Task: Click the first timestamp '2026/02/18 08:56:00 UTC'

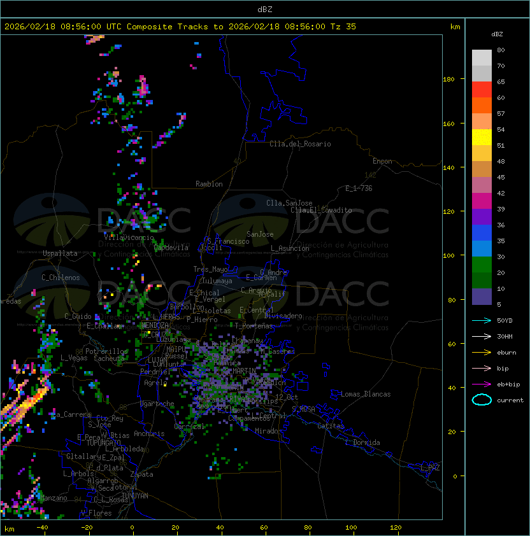Action: [x=63, y=27]
